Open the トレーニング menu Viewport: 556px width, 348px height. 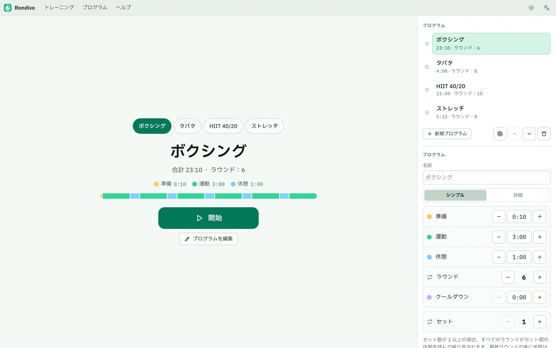pos(59,7)
